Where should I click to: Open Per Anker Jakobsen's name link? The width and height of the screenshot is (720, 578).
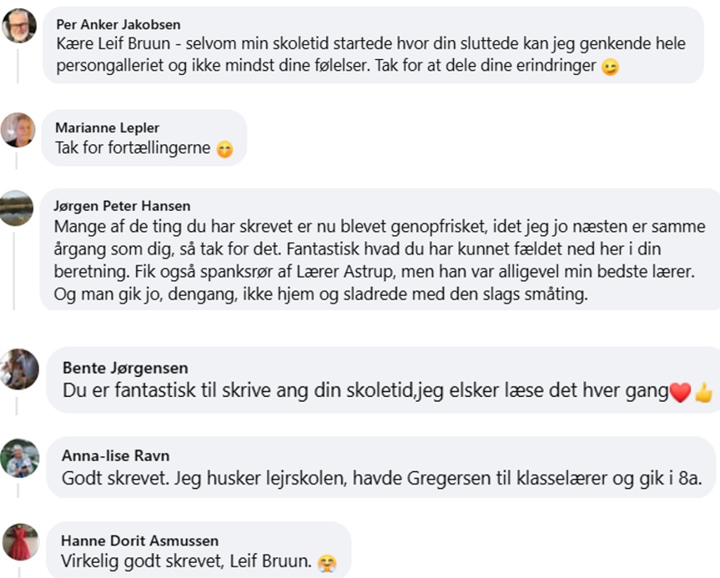pos(118,24)
